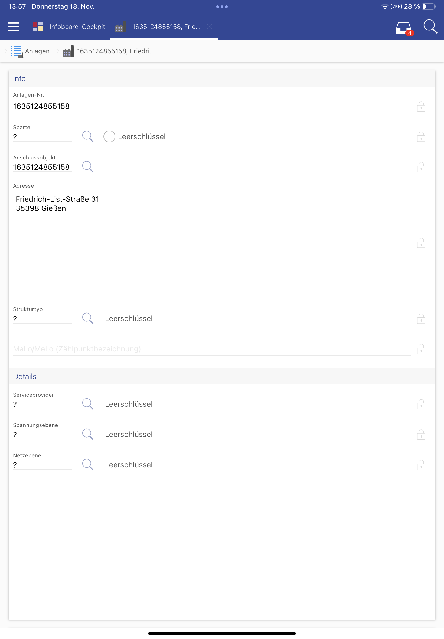Open the Netzebene lookup search
444x639 pixels.
point(88,465)
